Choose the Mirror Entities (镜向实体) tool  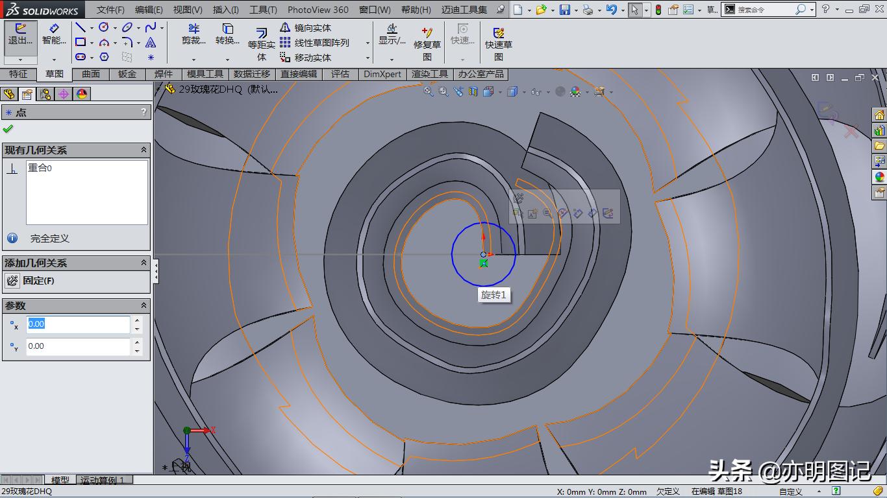pyautogui.click(x=310, y=28)
